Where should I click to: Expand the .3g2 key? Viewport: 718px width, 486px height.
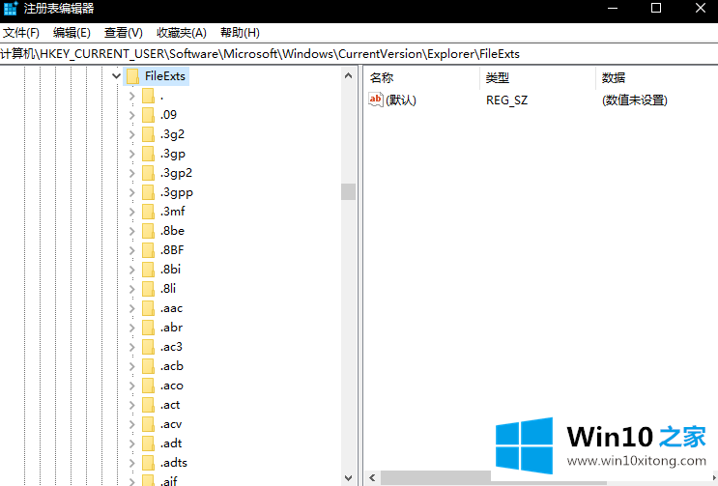pos(131,134)
